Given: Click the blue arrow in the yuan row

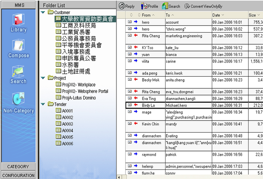Looking at the screenshot, I should (x=136, y=54).
